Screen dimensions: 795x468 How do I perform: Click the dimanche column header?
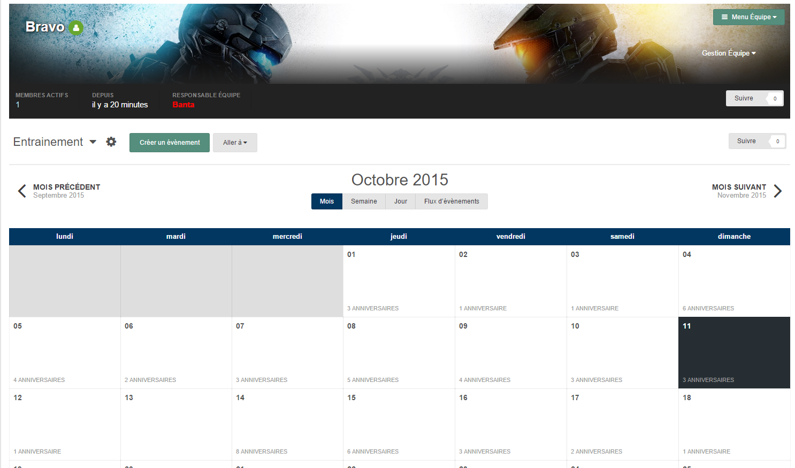pyautogui.click(x=734, y=236)
